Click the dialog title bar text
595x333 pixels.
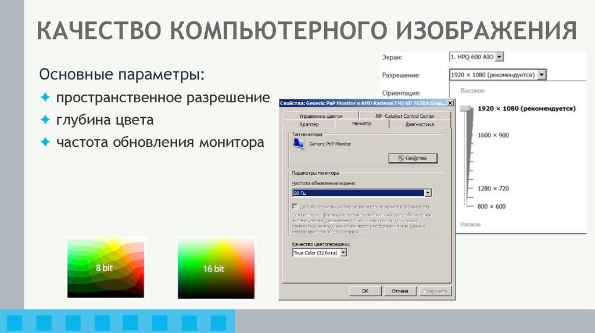click(x=363, y=103)
